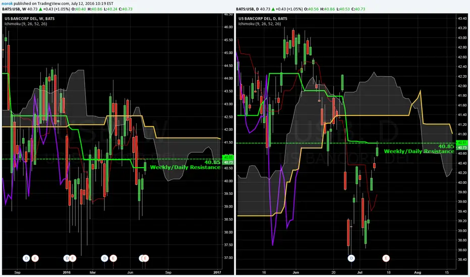Click the Ichimoku indicator label on the daily chart
The height and width of the screenshot is (277, 470).
pos(260,24)
